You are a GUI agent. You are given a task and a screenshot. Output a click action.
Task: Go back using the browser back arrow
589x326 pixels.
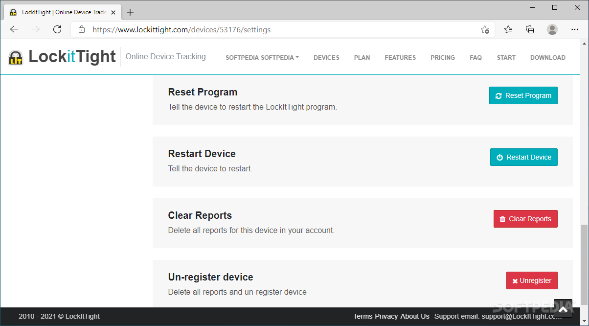coord(14,29)
